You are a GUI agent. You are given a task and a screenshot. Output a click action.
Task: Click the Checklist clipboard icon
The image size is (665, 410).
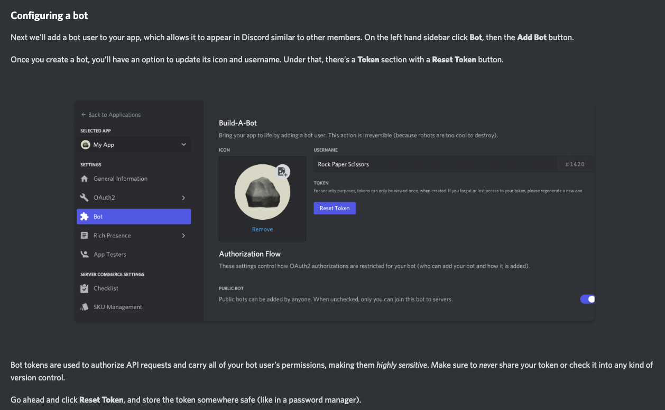point(84,288)
